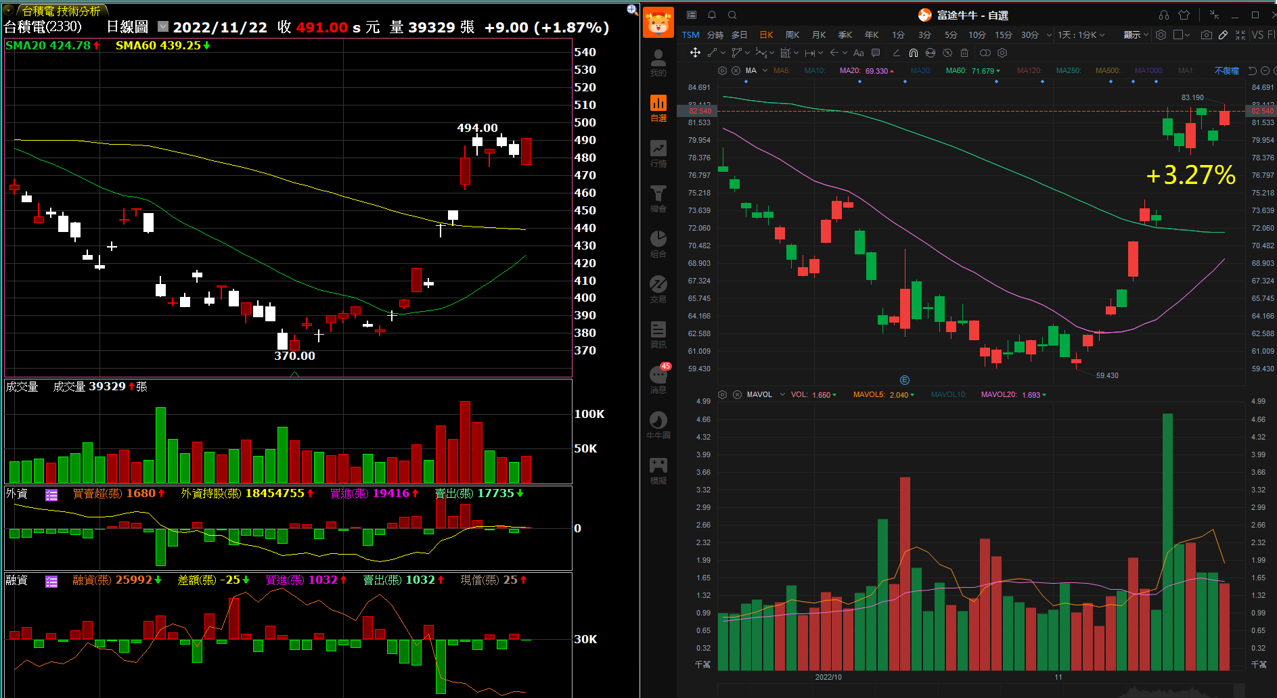The height and width of the screenshot is (698, 1277).
Task: Take chart screenshot with camera icon
Action: pyautogui.click(x=1207, y=34)
